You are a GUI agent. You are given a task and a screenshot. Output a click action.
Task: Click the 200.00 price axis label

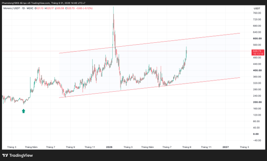[x=257, y=102]
